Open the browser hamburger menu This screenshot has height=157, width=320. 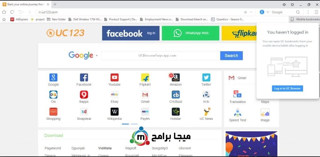coord(316,12)
